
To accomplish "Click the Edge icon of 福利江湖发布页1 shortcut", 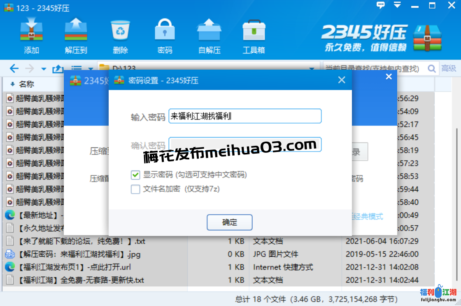I will click(x=10, y=267).
